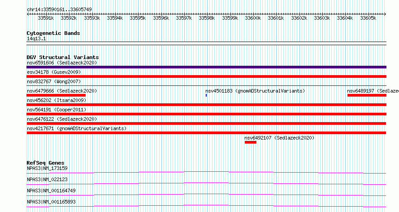
Task: Click the 33601k ruler tick label
Action: (x=276, y=18)
